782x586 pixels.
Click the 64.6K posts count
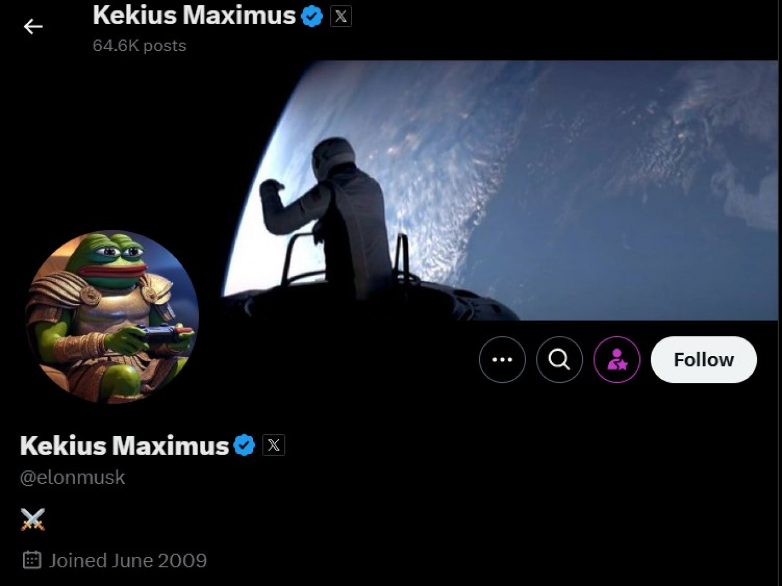click(x=139, y=46)
